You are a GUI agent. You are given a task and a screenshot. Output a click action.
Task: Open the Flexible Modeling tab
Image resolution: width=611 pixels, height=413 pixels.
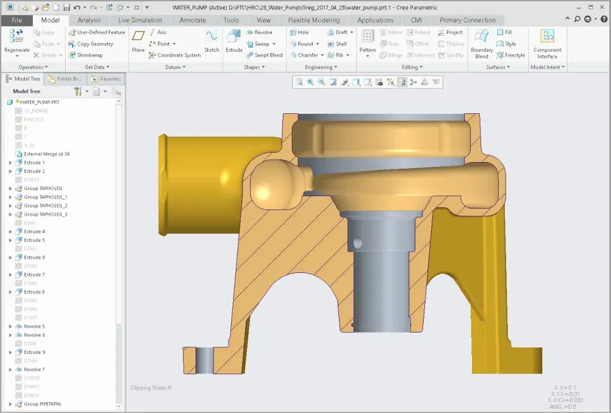click(x=314, y=20)
